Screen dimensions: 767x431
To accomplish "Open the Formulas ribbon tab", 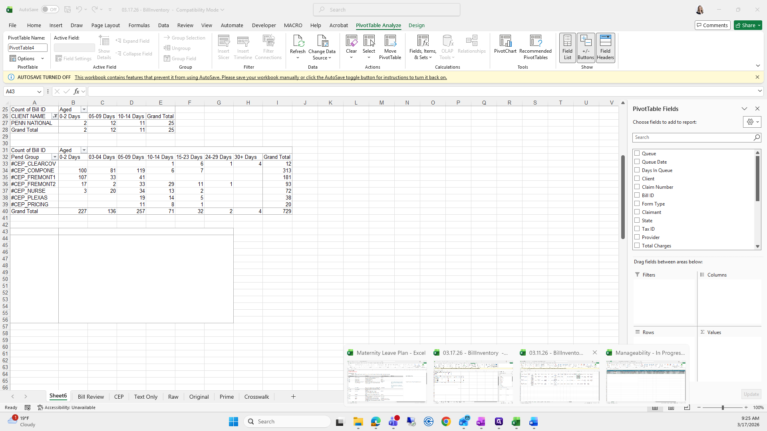I will point(139,25).
